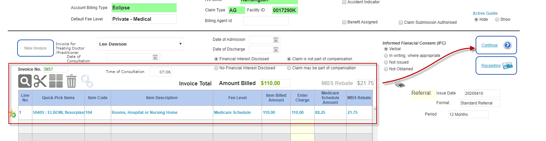
Task: Open the referral Format Standard Referral field
Action: coord(480,103)
